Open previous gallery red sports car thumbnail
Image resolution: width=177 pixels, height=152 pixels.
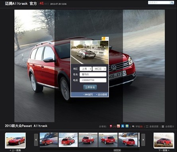[16, 140]
